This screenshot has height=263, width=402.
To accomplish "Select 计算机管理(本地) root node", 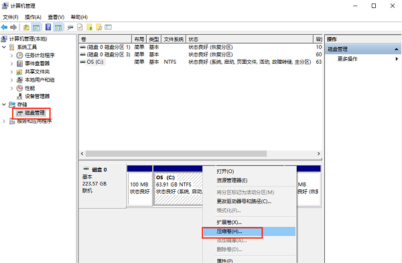I will pos(28,39).
